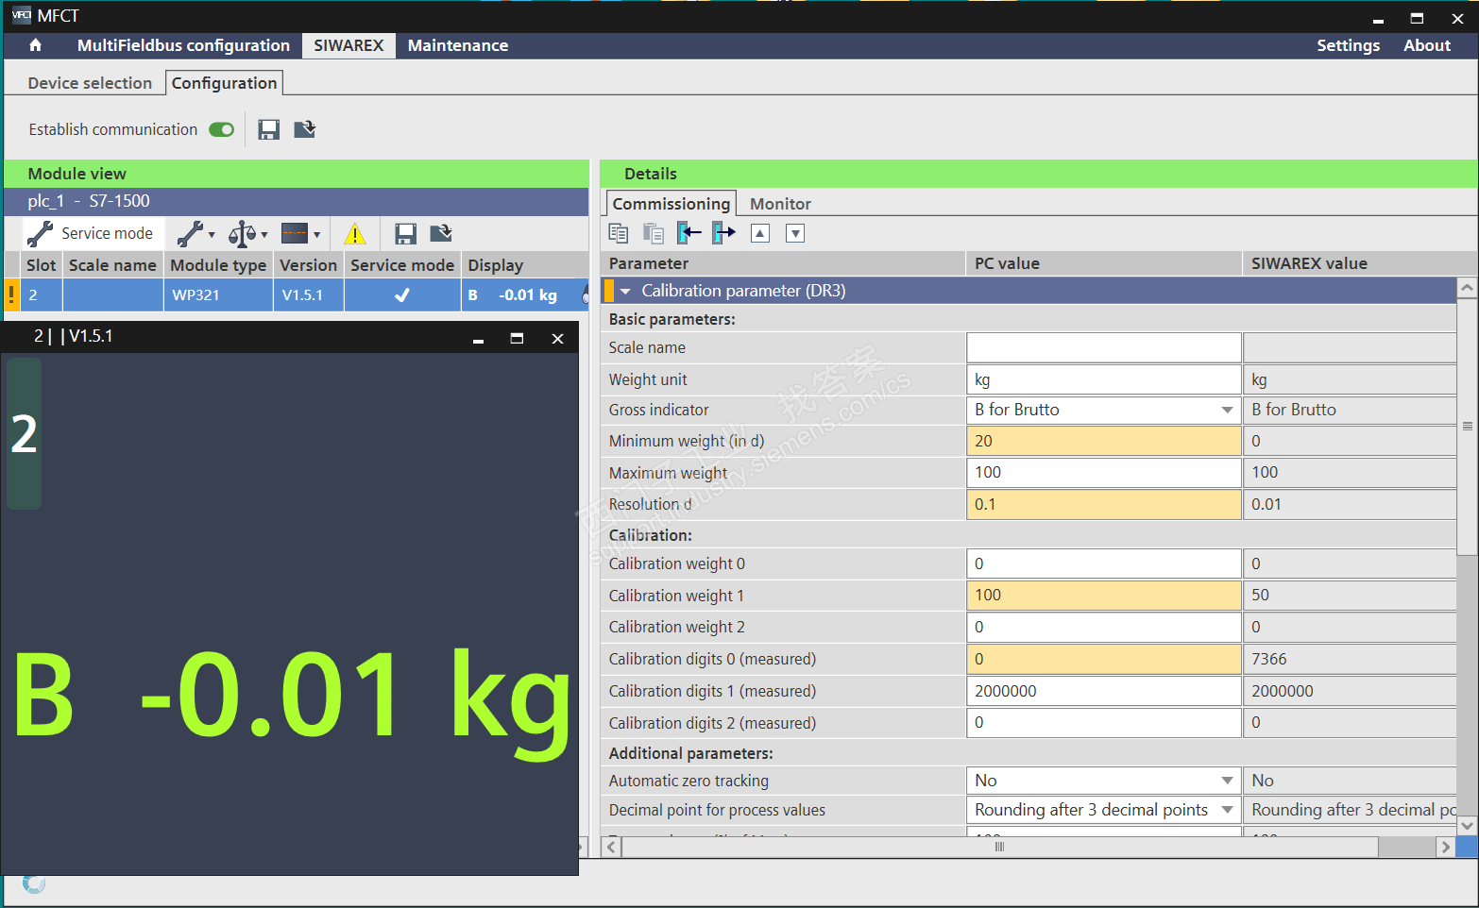
Task: Click the copy parameters icon in Details
Action: [x=619, y=233]
